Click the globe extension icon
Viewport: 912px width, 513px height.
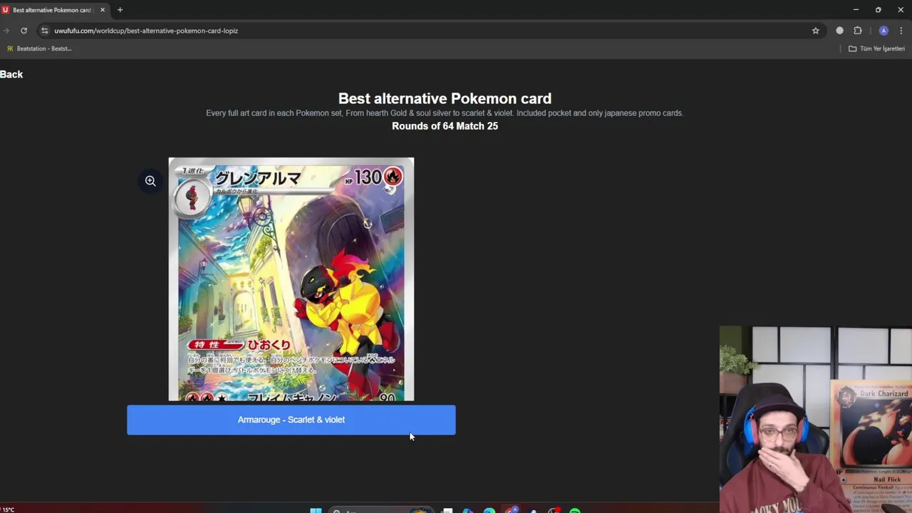coord(839,31)
